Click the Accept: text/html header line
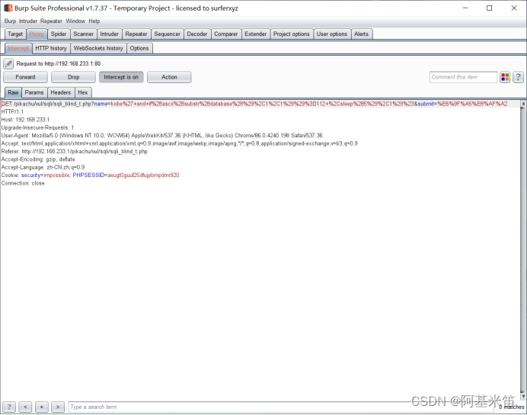The height and width of the screenshot is (415, 527). tap(179, 143)
